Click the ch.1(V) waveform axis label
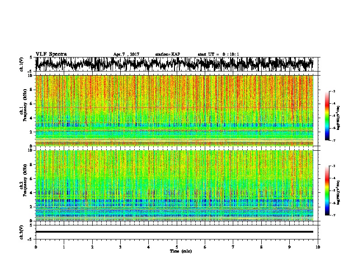Viewport: 358px width, 277px height. 22,64
